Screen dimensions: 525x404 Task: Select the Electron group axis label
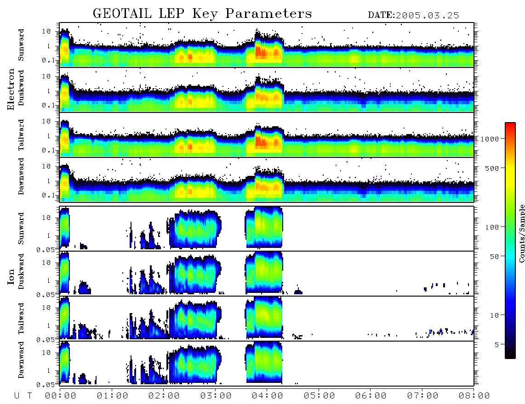11,89
